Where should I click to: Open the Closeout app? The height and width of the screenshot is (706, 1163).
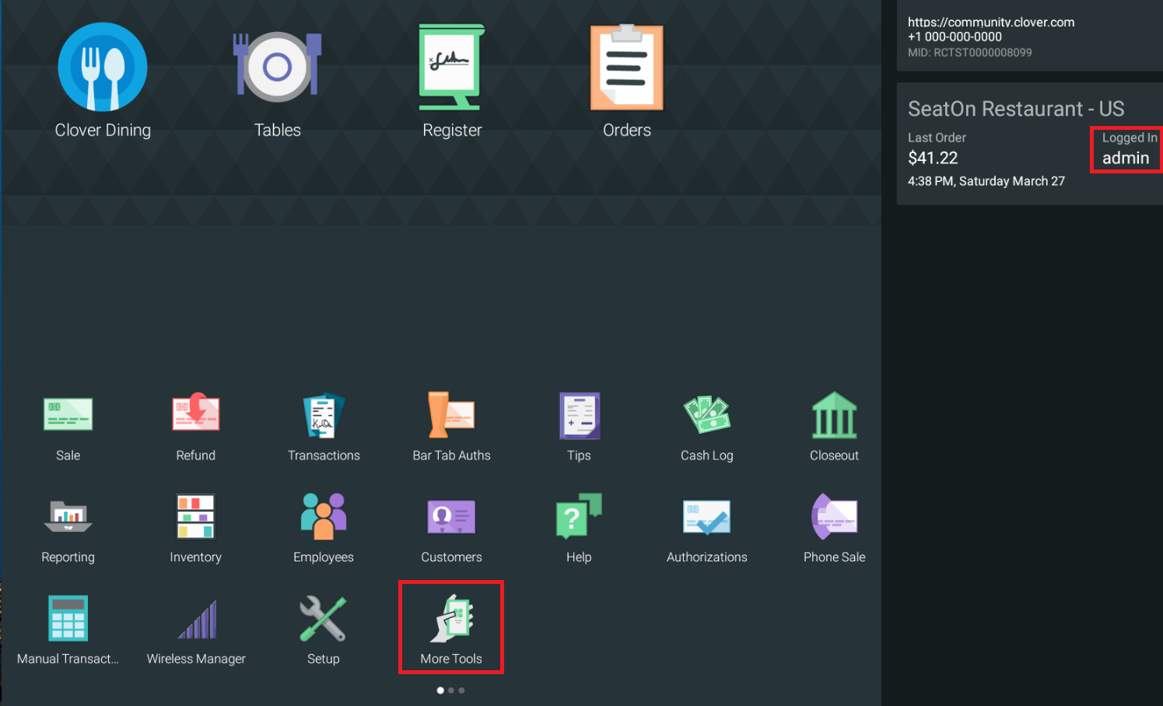point(834,415)
